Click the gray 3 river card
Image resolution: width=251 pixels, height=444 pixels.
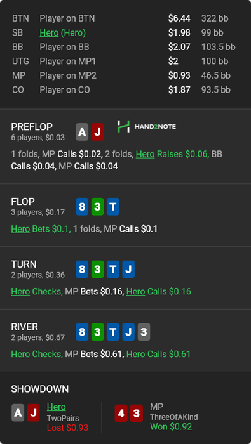coord(144,332)
